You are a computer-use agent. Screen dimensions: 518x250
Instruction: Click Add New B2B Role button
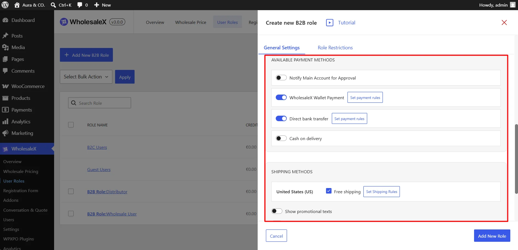click(x=86, y=55)
